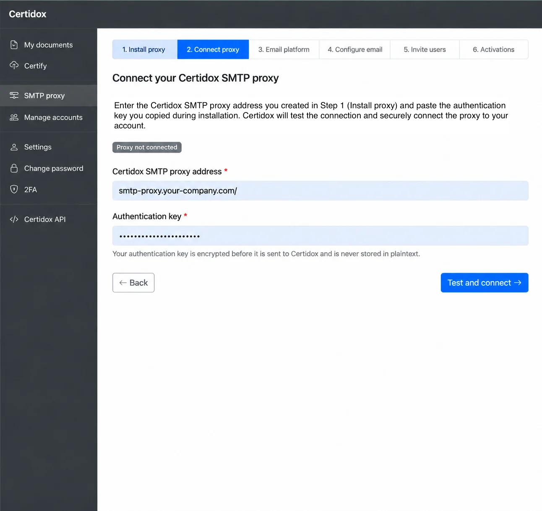Click the Certidox SMTP proxy address label

pos(167,172)
